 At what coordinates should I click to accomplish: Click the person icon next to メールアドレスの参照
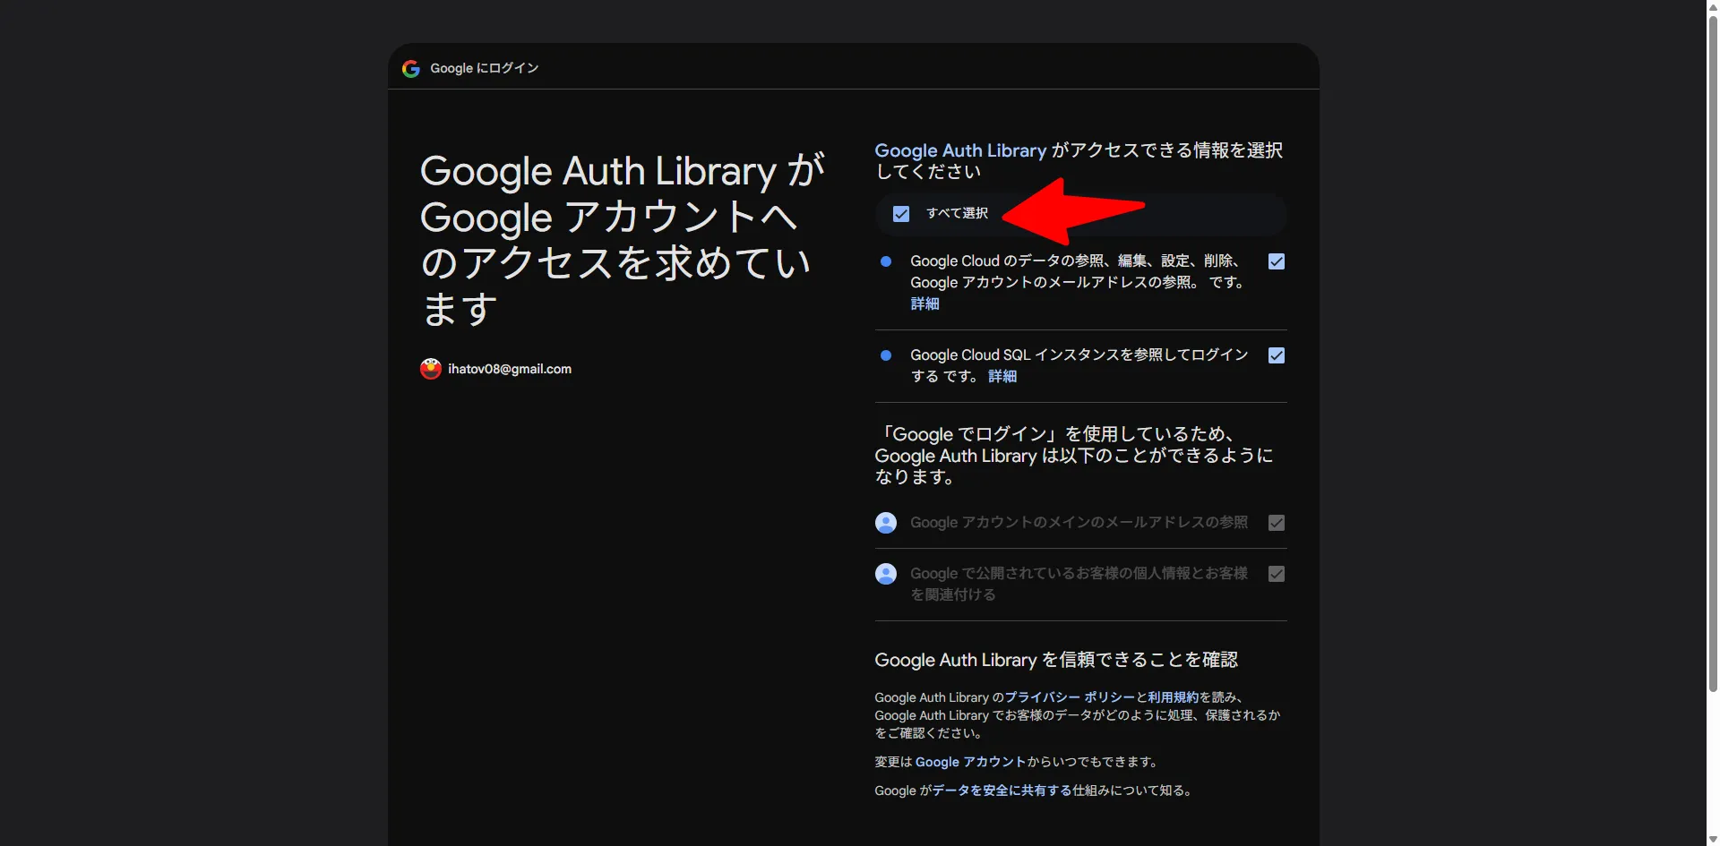click(x=886, y=522)
